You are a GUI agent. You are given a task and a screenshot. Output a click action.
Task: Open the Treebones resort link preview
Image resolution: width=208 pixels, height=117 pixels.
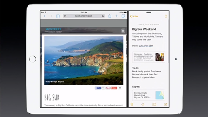pyautogui.click(x=148, y=57)
